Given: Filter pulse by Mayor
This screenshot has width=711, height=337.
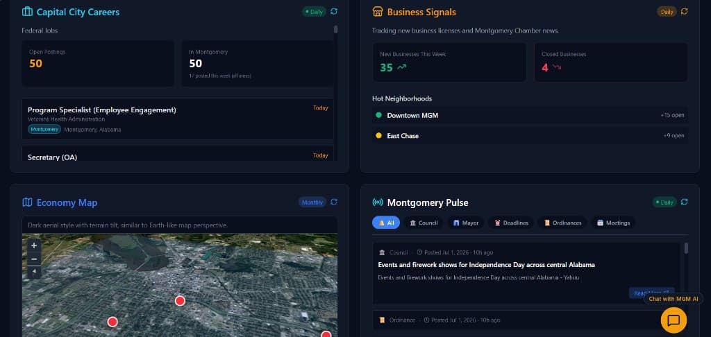Looking at the screenshot, I should tap(466, 223).
